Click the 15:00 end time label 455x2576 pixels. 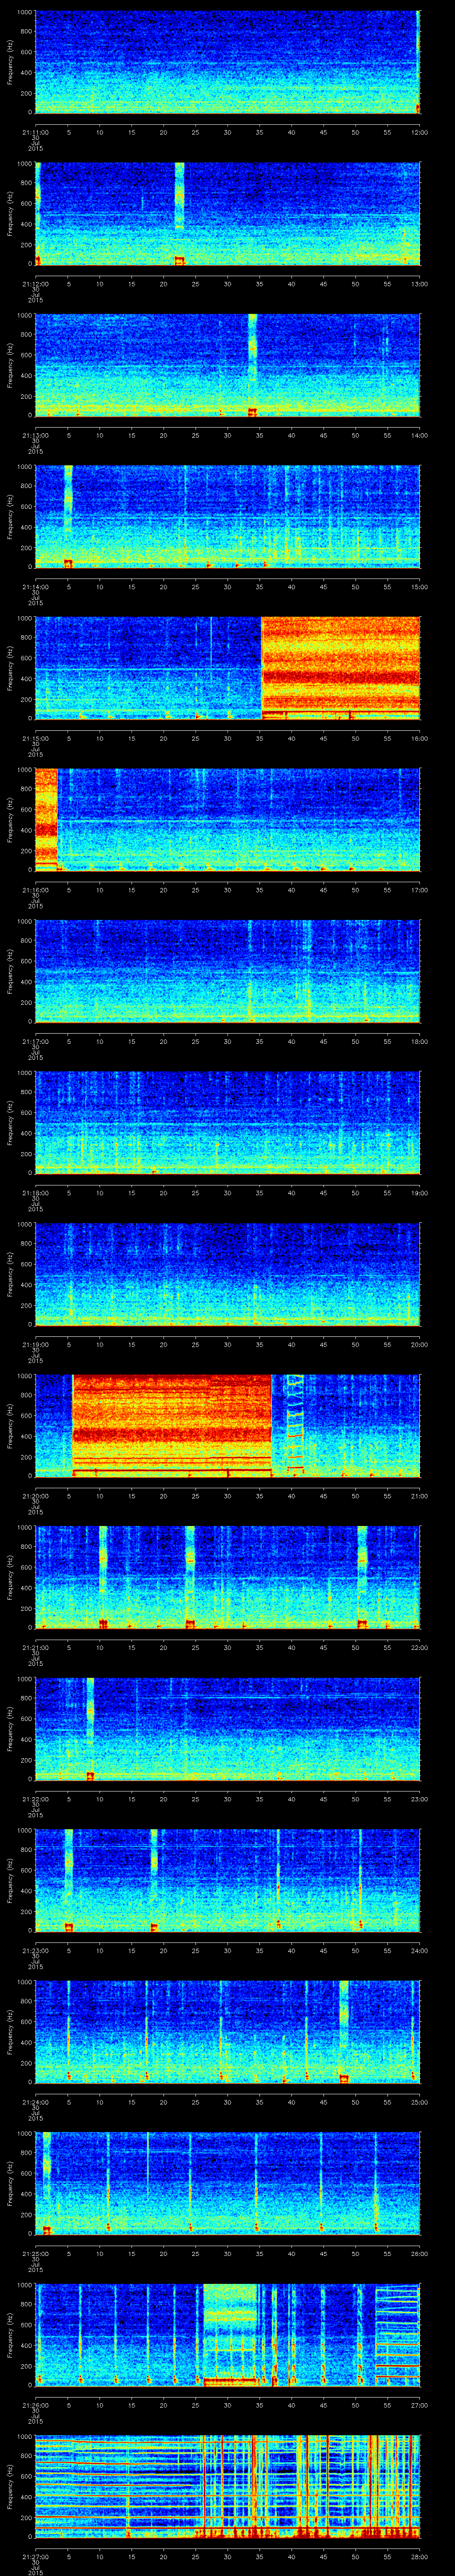(x=419, y=586)
